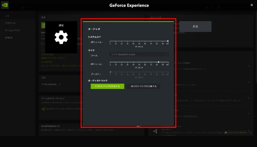Click the microphone ブースト slider handle
Screen dimensions: 257x147
tap(111, 72)
